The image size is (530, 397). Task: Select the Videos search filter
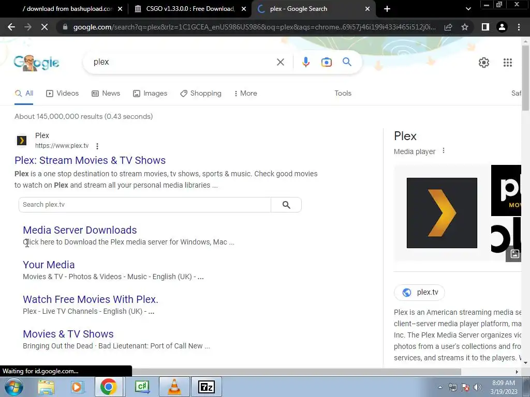tap(63, 94)
